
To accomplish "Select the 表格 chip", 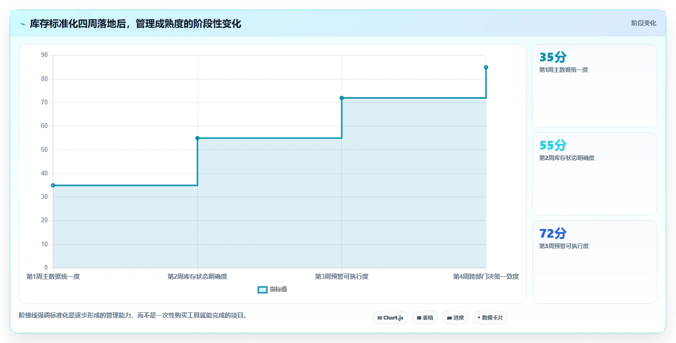I will pyautogui.click(x=424, y=318).
